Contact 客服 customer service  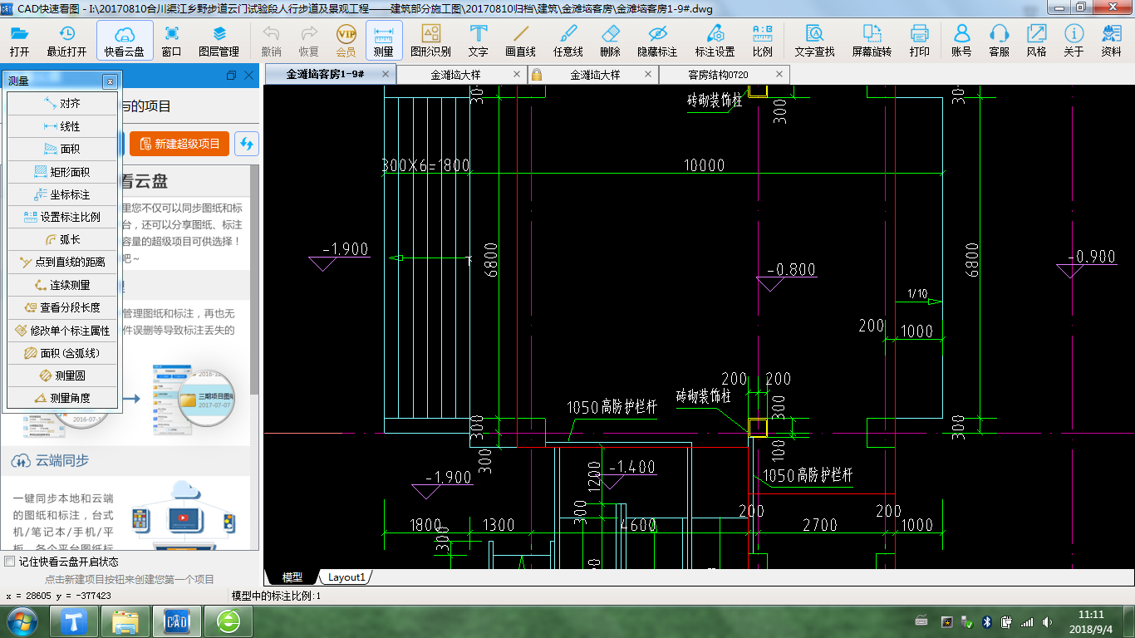(x=999, y=41)
